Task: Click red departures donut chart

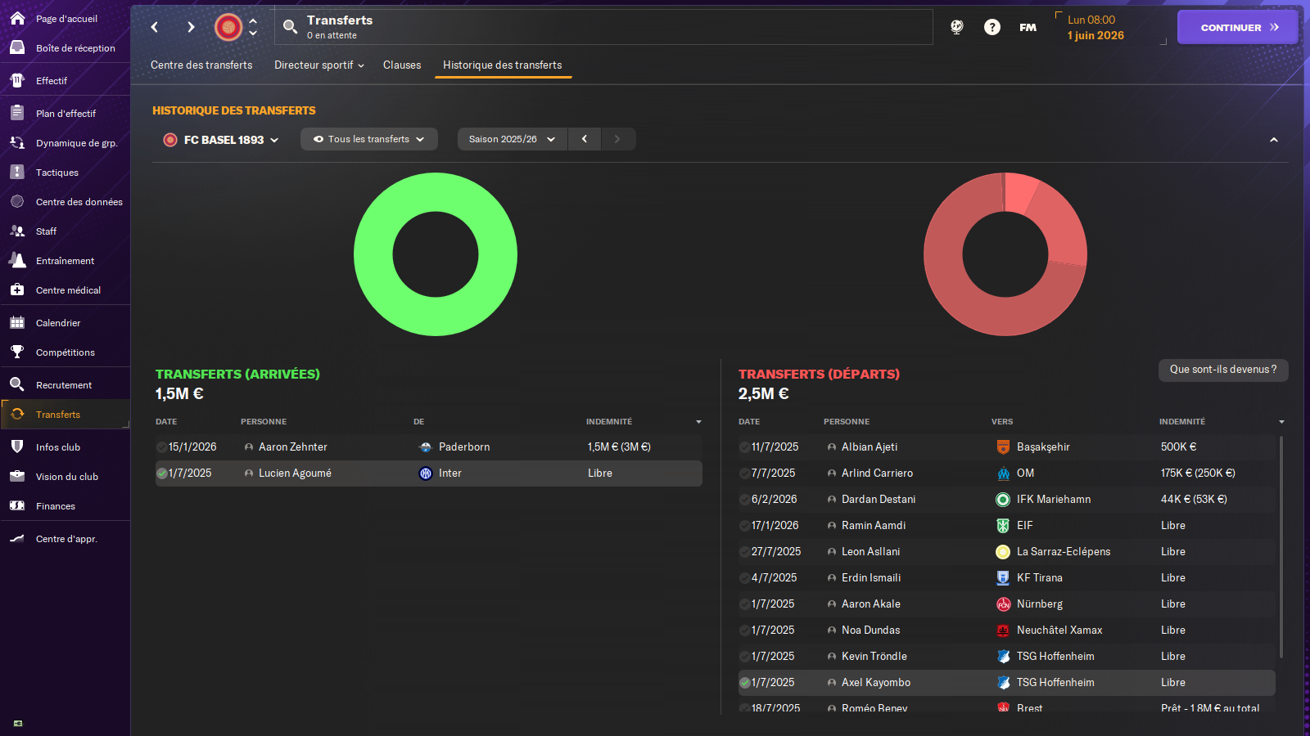Action: coord(1005,254)
